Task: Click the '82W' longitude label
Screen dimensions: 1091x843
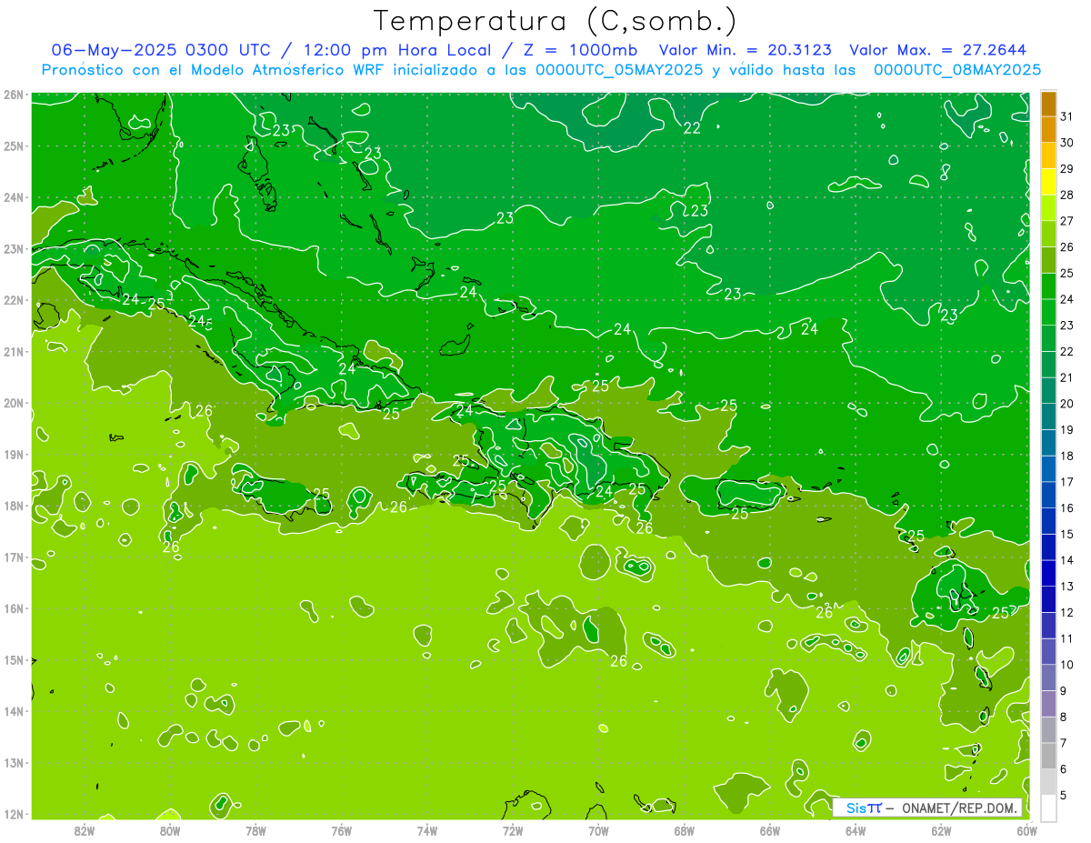Action: (x=84, y=830)
